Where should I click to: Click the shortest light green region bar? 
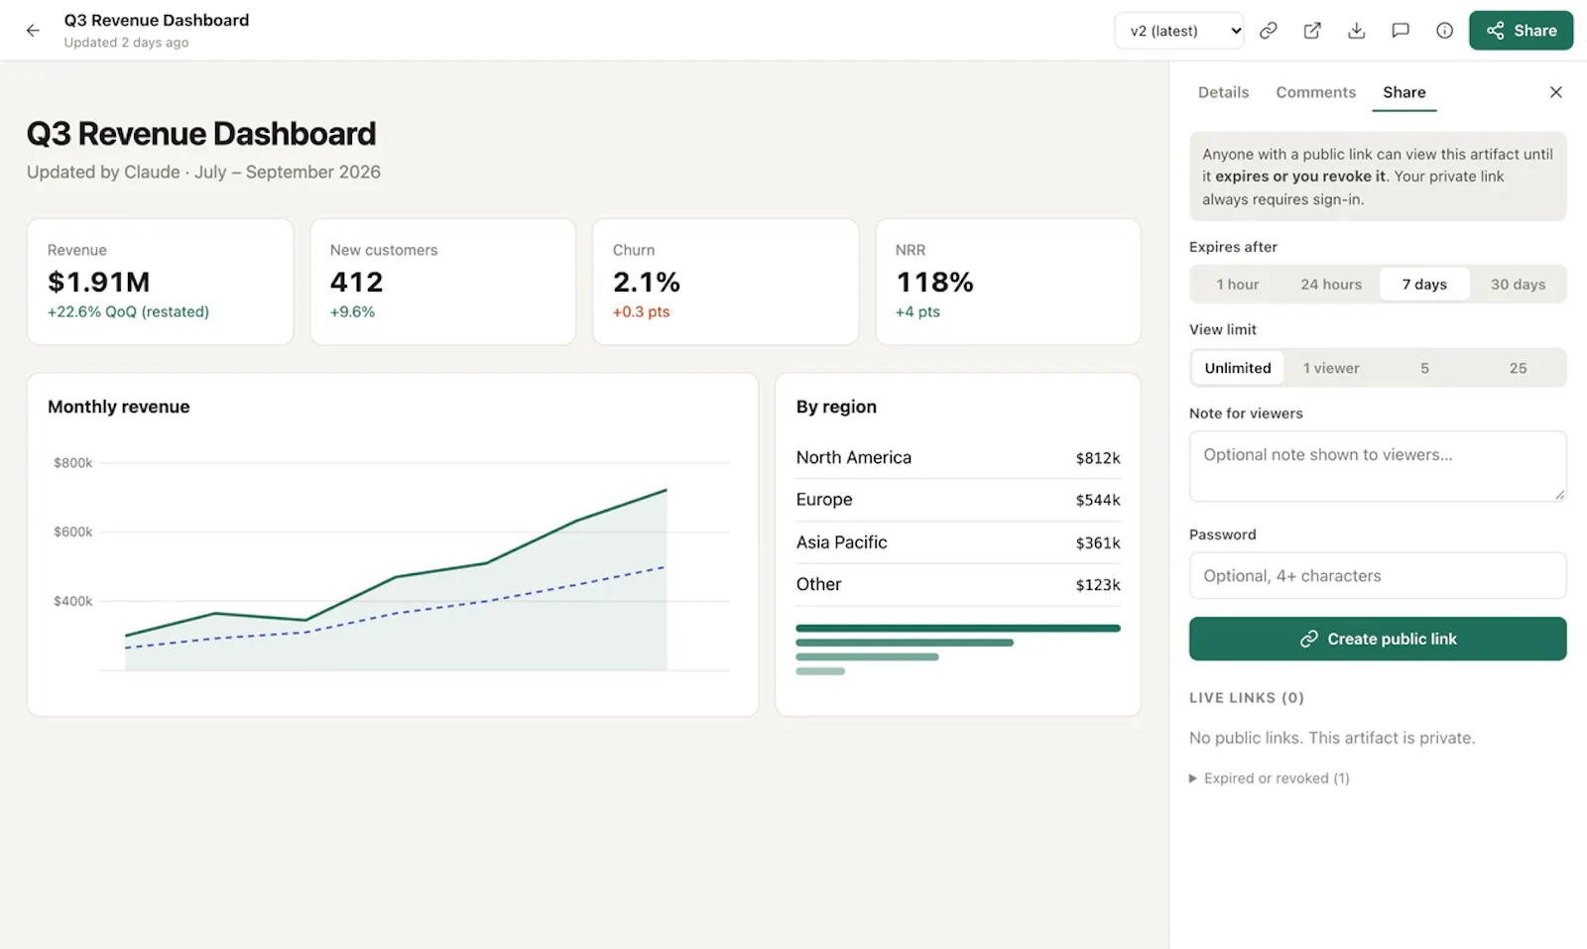click(x=820, y=671)
